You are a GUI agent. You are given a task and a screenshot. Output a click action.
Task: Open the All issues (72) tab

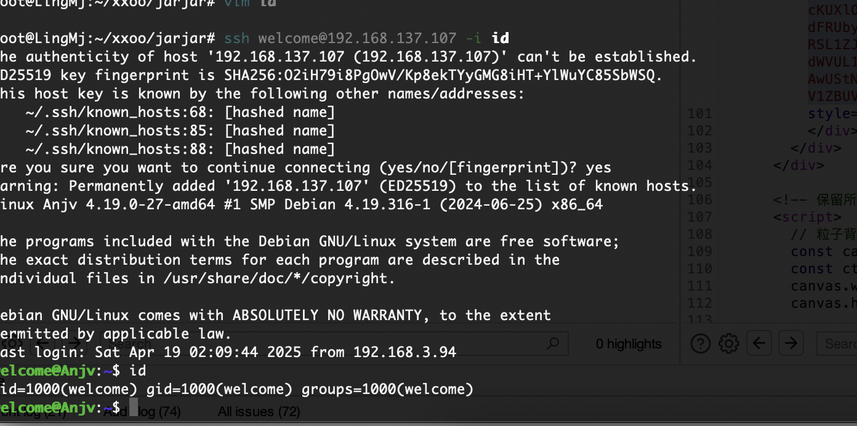pos(259,411)
